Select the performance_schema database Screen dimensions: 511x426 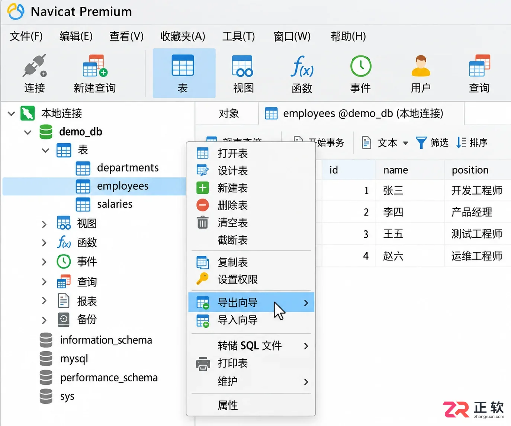coord(109,378)
